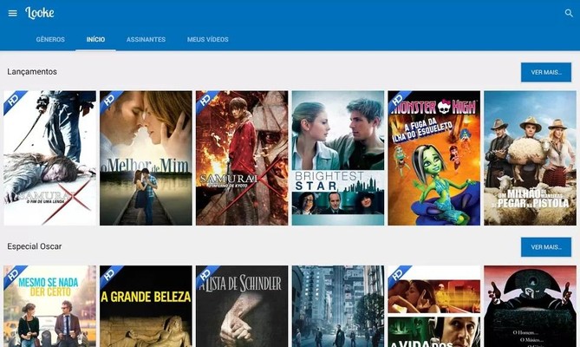Open Samurai X O Fim de uma Lenda poster
This screenshot has width=580, height=347.
[50, 158]
